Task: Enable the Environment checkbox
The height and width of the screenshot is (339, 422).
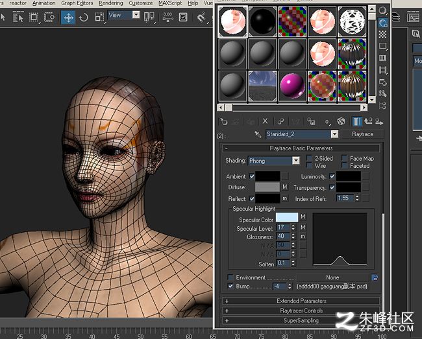Action: 230,277
